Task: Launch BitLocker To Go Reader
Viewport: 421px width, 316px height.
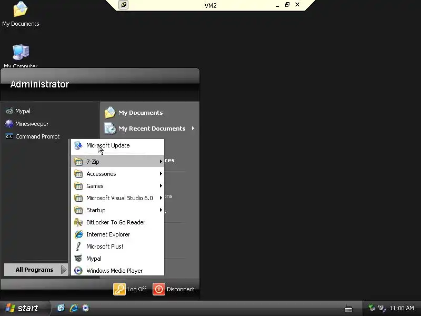Action: pyautogui.click(x=117, y=222)
